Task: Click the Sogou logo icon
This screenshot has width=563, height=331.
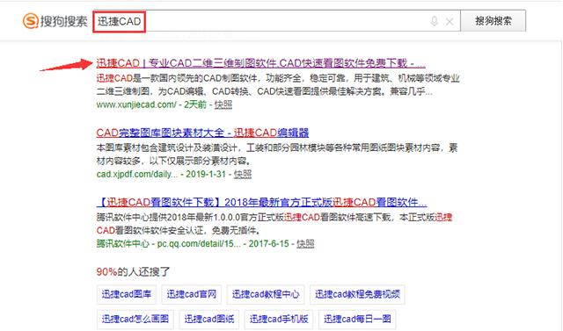Action: coord(31,21)
